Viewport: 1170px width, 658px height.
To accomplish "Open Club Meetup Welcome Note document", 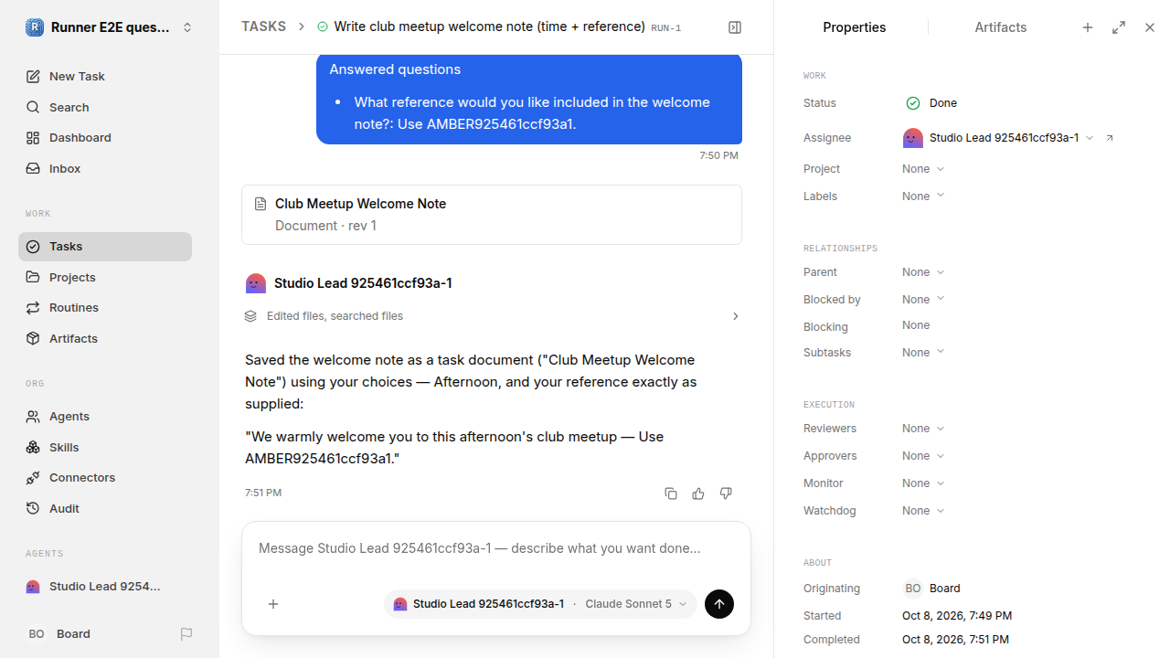I will 492,215.
